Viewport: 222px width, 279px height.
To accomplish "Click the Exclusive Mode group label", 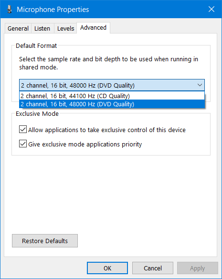I will pyautogui.click(x=37, y=114).
